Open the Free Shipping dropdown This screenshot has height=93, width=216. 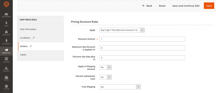pos(120,87)
